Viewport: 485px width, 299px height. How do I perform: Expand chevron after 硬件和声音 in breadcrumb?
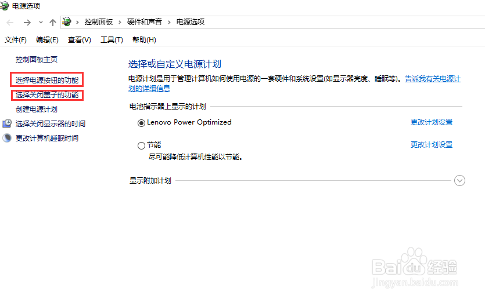[169, 22]
